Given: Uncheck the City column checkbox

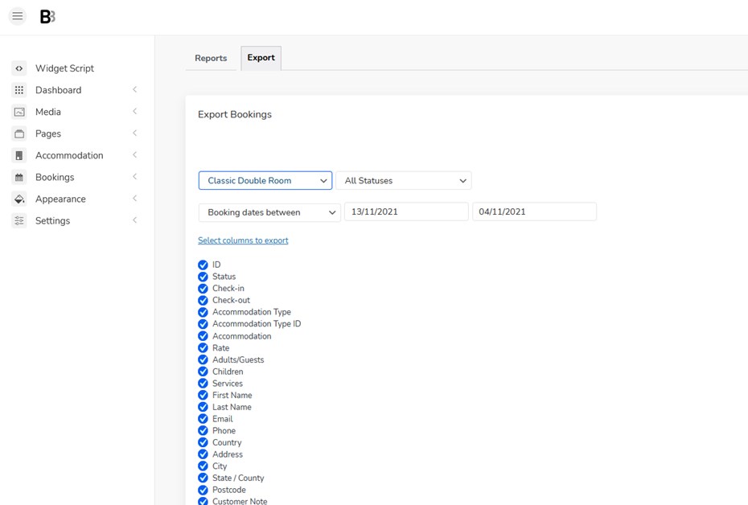Looking at the screenshot, I should (203, 466).
